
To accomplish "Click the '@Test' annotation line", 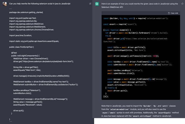I will pyautogui.click(x=14, y=53).
